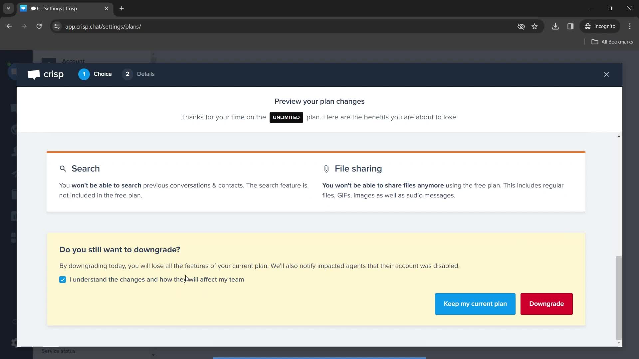Click the file sharing attachment icon

pyautogui.click(x=326, y=168)
